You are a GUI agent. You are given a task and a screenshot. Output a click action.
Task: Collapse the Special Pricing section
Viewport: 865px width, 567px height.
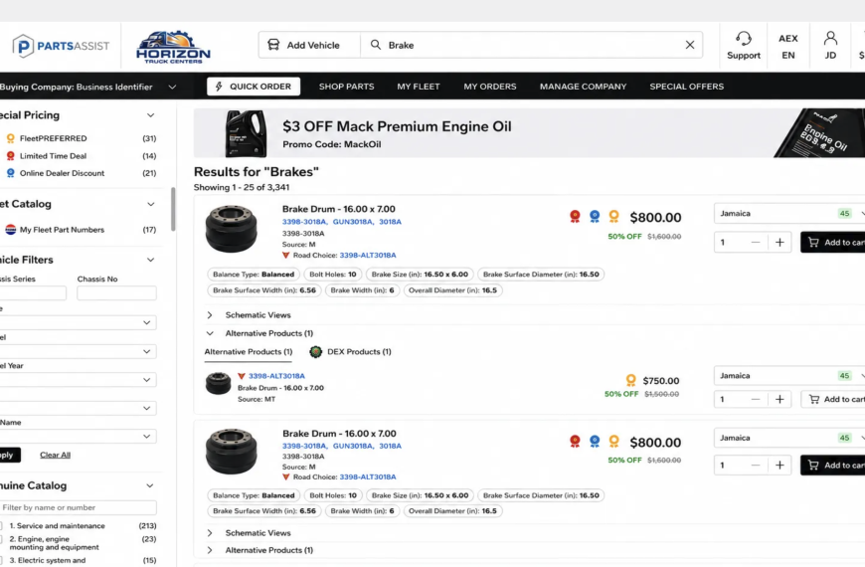click(x=150, y=115)
